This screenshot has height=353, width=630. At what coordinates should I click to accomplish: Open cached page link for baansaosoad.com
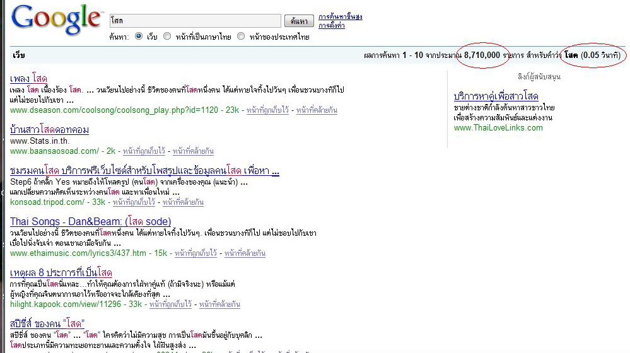coord(144,151)
